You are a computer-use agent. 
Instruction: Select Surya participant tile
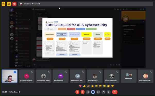click(x=27, y=76)
